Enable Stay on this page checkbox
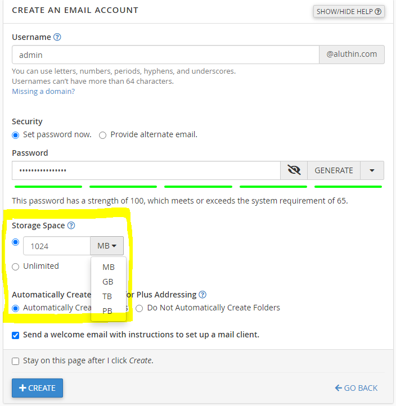Image resolution: width=396 pixels, height=406 pixels. click(16, 361)
